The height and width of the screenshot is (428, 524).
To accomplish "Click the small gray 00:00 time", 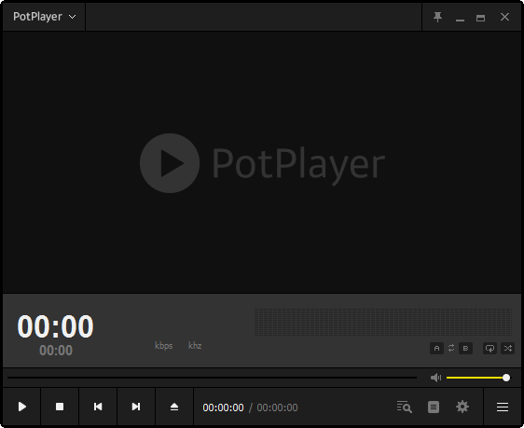I will tap(56, 351).
